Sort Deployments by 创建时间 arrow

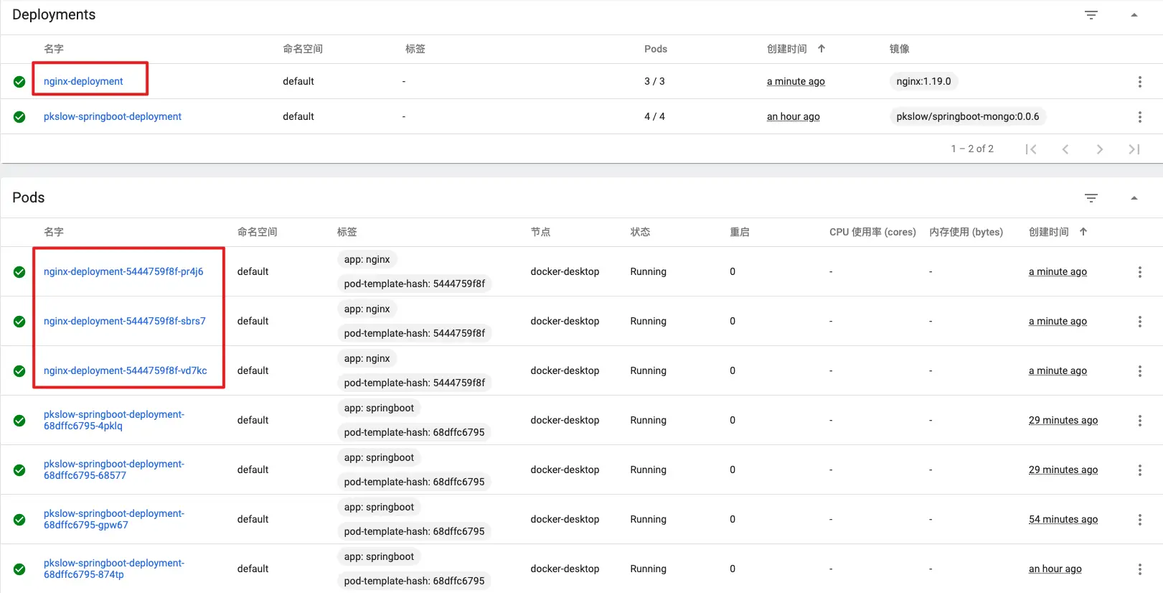[x=821, y=49]
